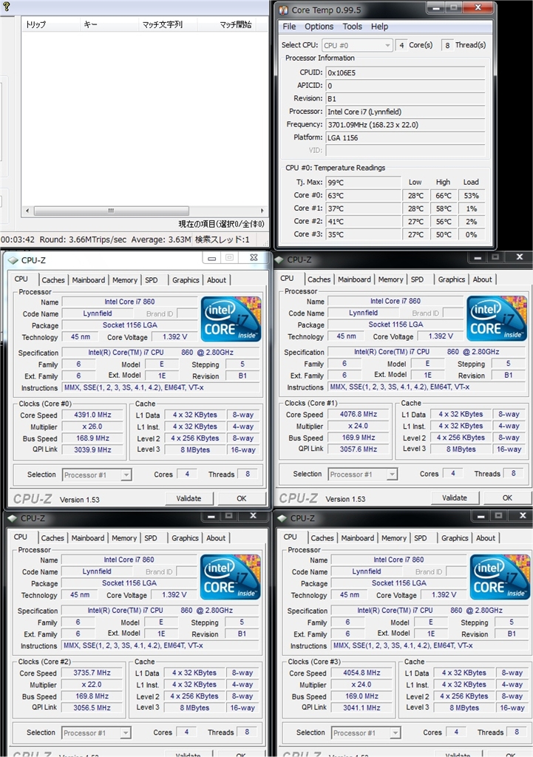
Task: Select the CPU tab in the Core #1 CPU-Z window
Action: point(287,279)
